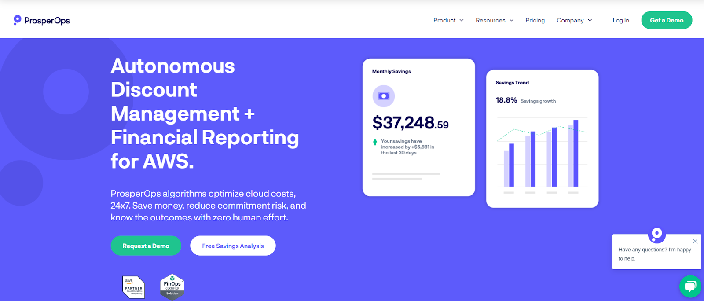Click the 'Have any questions?' chat message
Viewport: 704px width, 301px height.
coord(655,254)
